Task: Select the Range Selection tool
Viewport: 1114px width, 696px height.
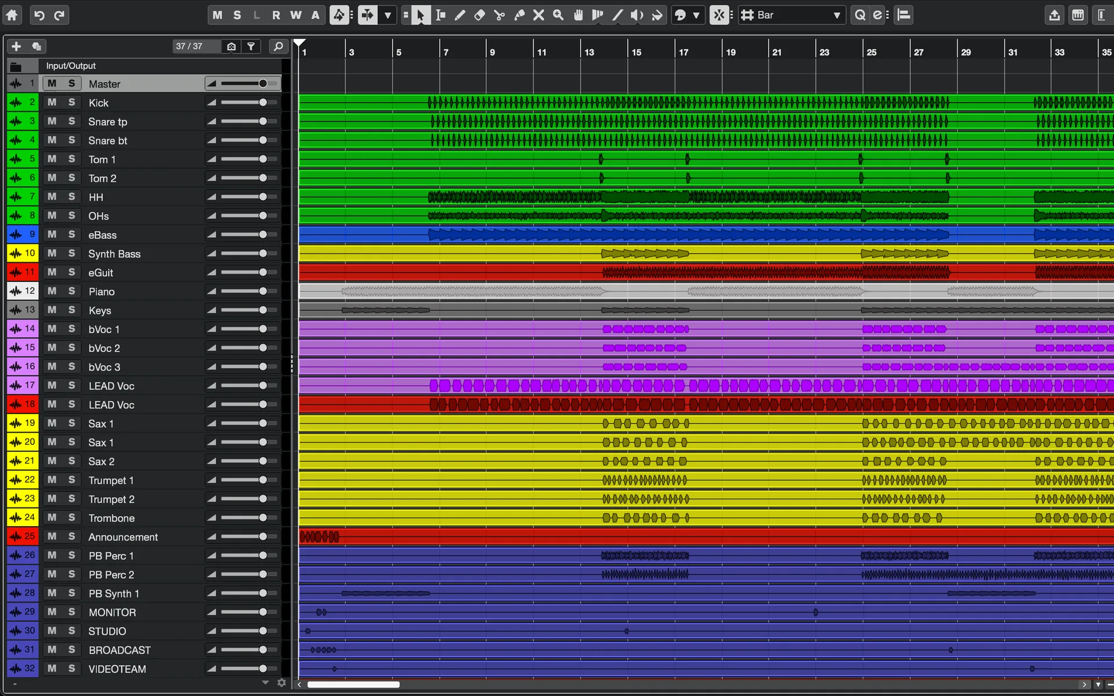Action: click(x=440, y=15)
